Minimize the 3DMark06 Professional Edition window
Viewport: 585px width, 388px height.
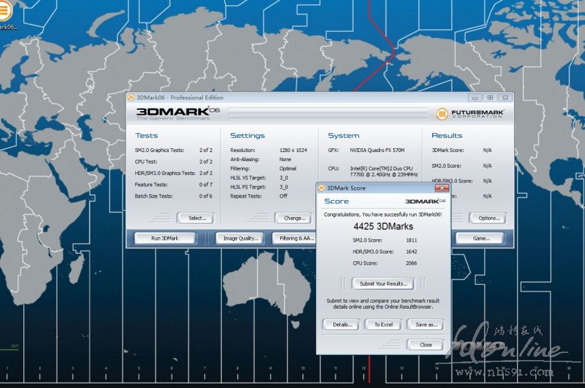(475, 97)
